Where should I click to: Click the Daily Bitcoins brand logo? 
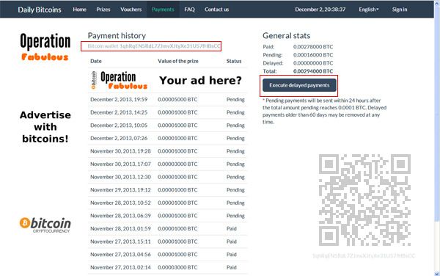coord(40,10)
